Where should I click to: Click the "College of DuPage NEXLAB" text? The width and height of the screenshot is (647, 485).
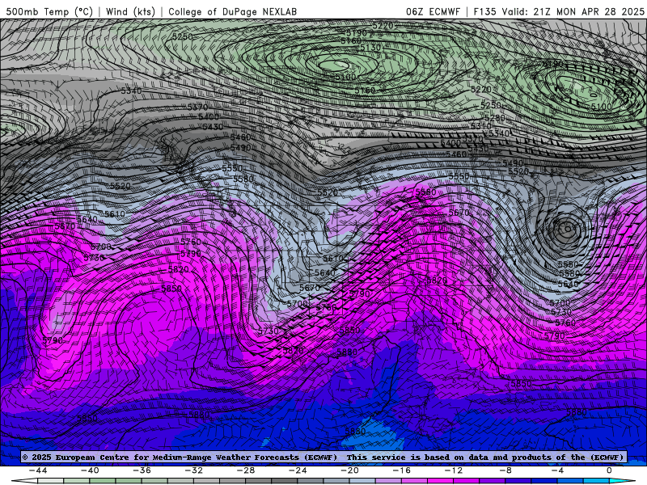click(232, 11)
